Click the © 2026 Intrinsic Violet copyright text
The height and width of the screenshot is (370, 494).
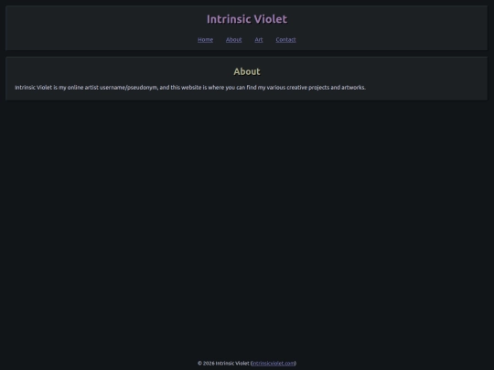coord(223,363)
